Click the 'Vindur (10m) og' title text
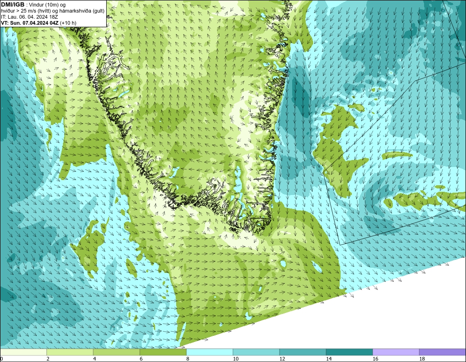Screen dimensions: 466x362 tap(47, 5)
